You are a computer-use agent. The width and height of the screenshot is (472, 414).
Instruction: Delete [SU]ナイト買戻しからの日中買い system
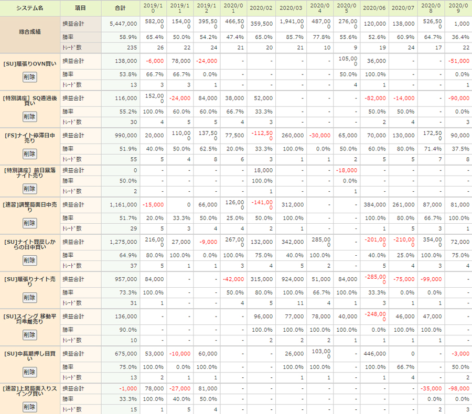click(x=29, y=260)
